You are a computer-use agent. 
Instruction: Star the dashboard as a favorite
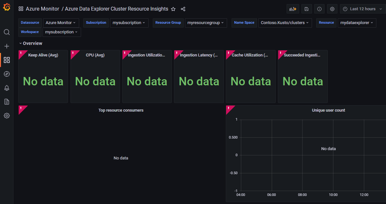coord(173,9)
